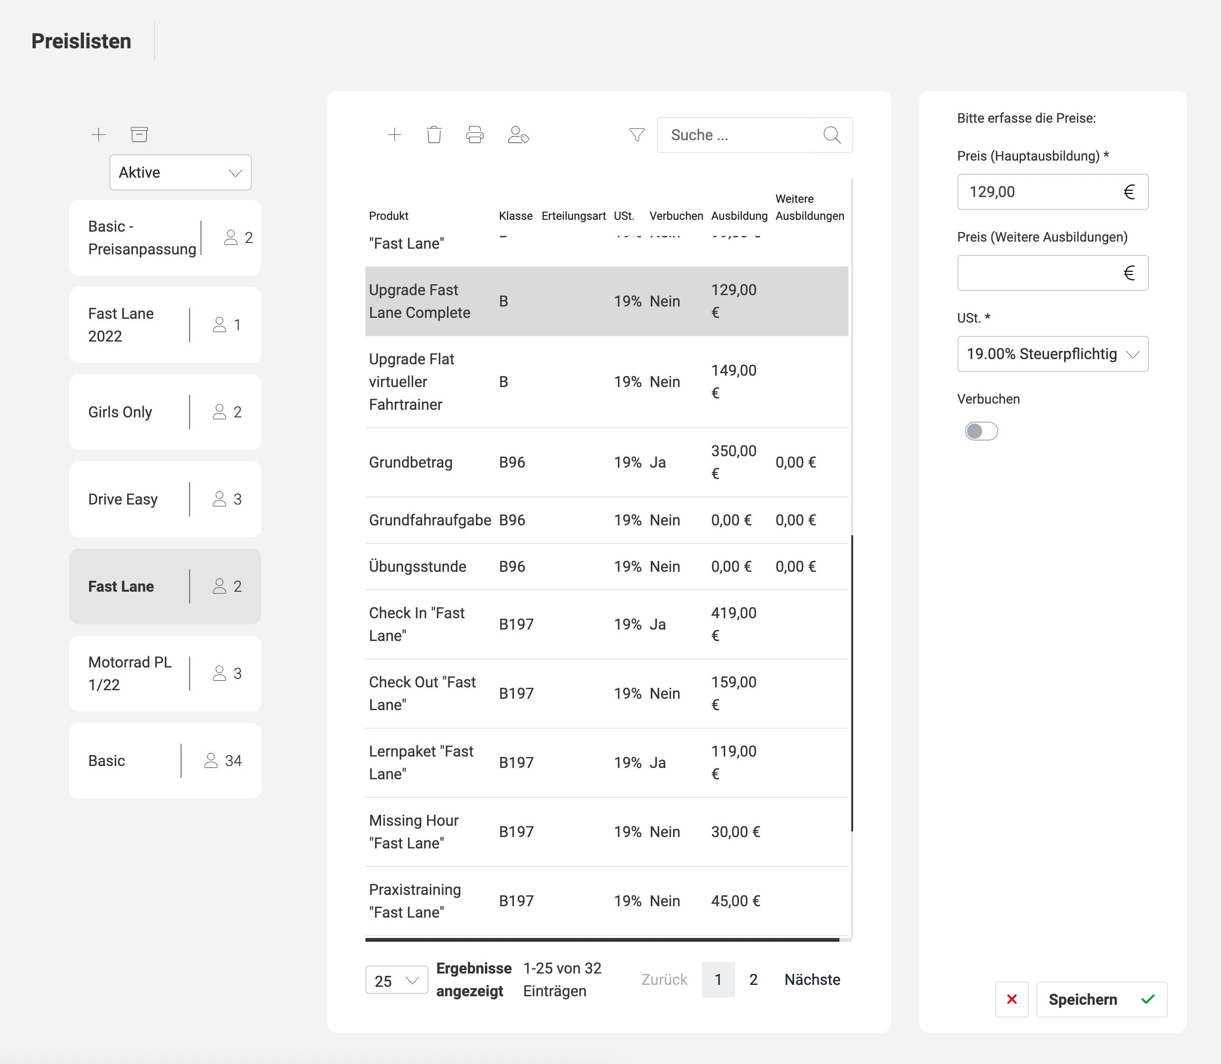
Task: Open the filter funnel icon
Action: tap(637, 135)
